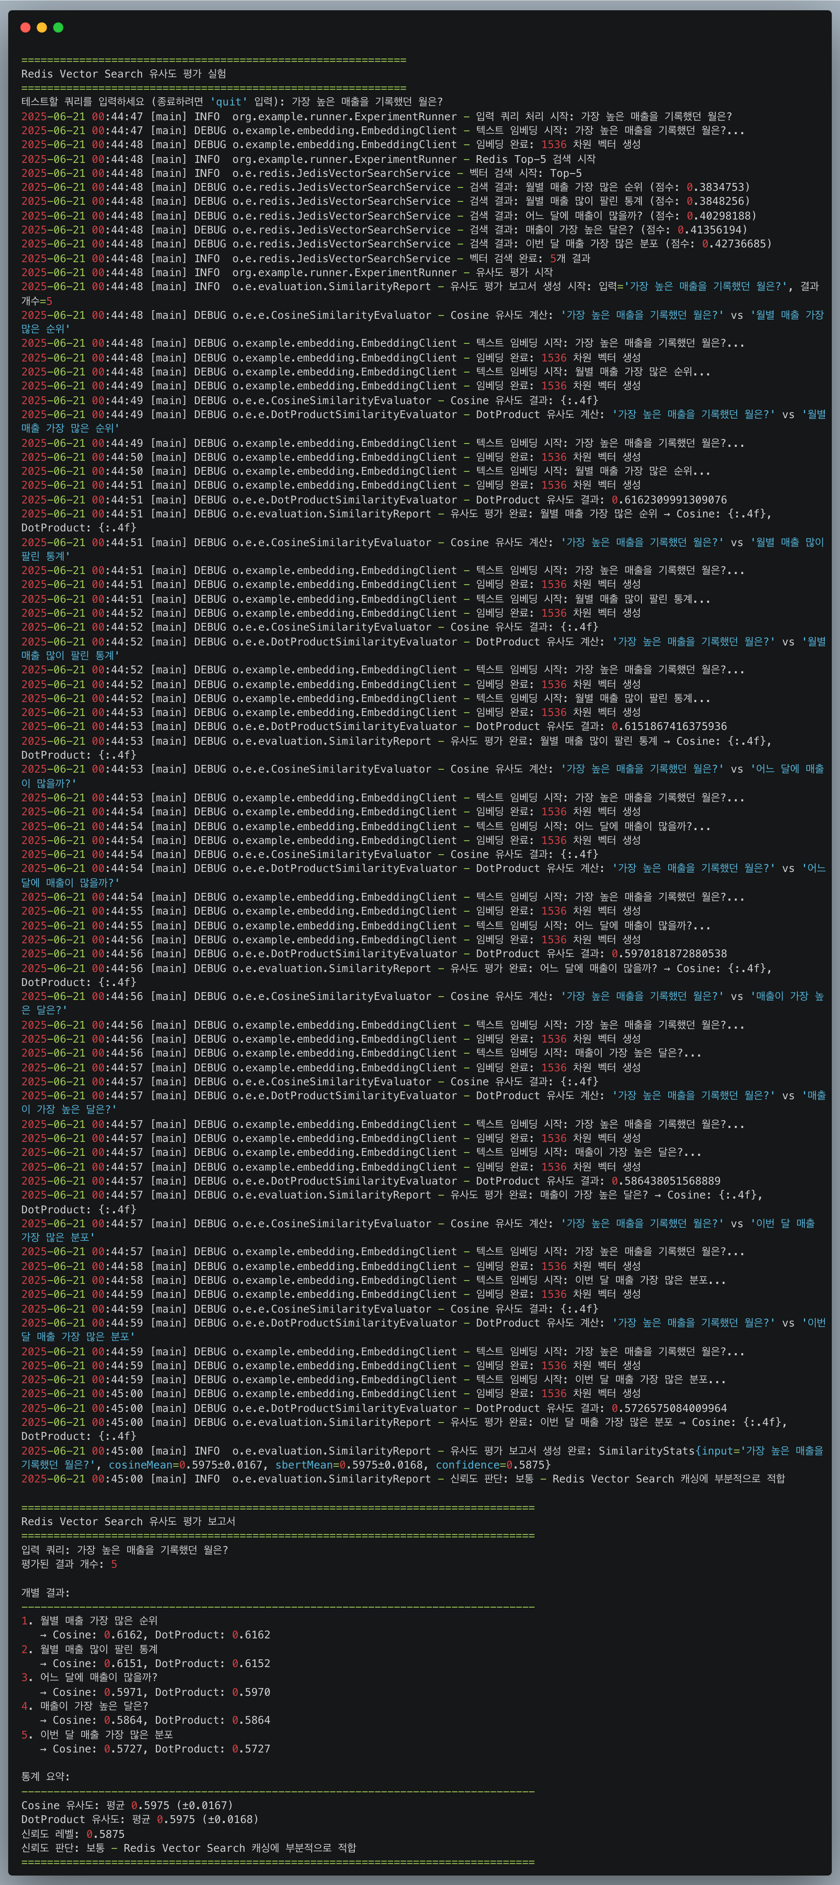Click the '입력 쿼리' line in the report
The width and height of the screenshot is (840, 1885).
[x=124, y=1550]
